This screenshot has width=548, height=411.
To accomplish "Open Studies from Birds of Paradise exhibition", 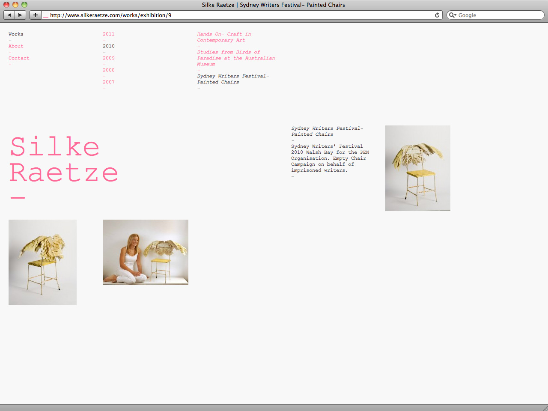I will point(236,58).
